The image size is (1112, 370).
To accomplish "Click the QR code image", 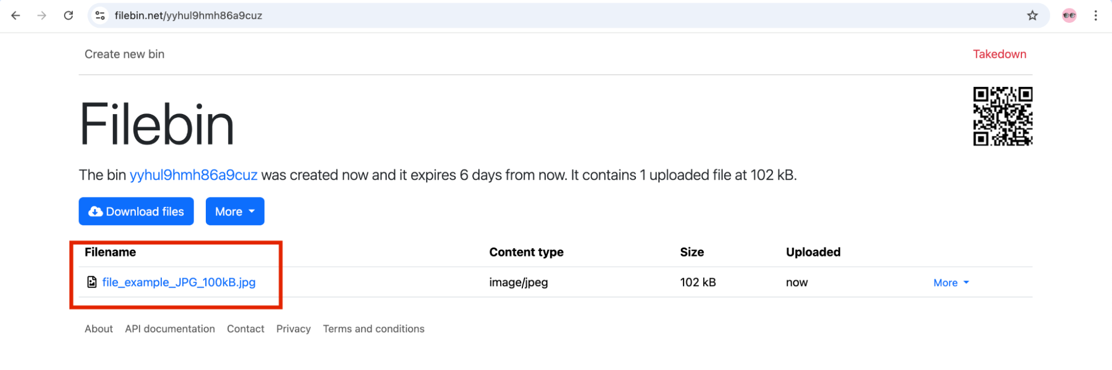I will pyautogui.click(x=1002, y=116).
